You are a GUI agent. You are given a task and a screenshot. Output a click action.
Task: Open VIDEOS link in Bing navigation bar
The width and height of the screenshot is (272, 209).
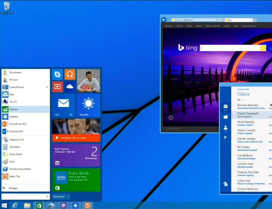coord(180,26)
